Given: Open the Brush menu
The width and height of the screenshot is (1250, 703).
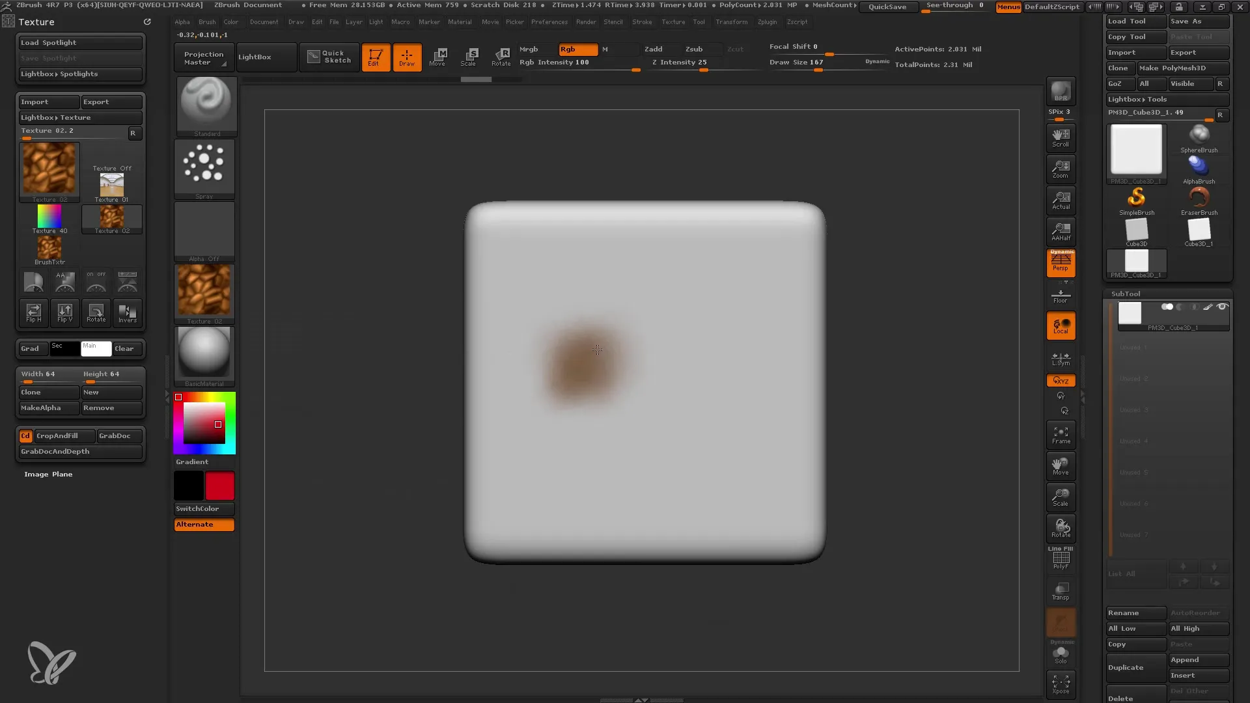Looking at the screenshot, I should (x=207, y=22).
